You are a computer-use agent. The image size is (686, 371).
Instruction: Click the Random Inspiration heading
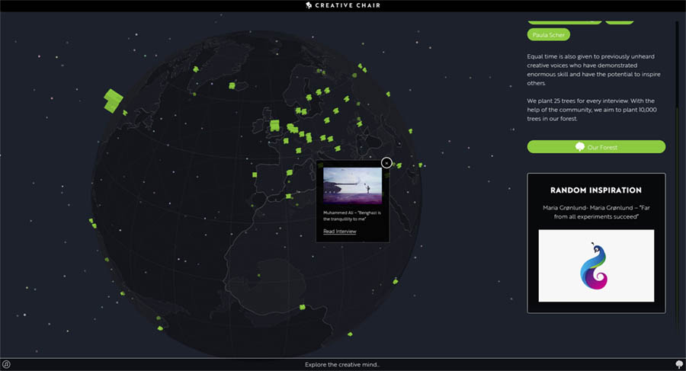596,190
